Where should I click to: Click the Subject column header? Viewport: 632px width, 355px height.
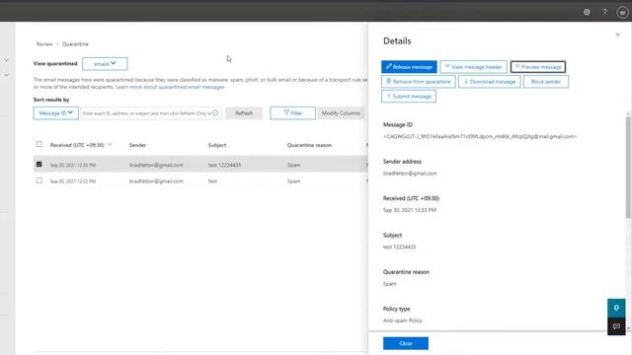(217, 145)
